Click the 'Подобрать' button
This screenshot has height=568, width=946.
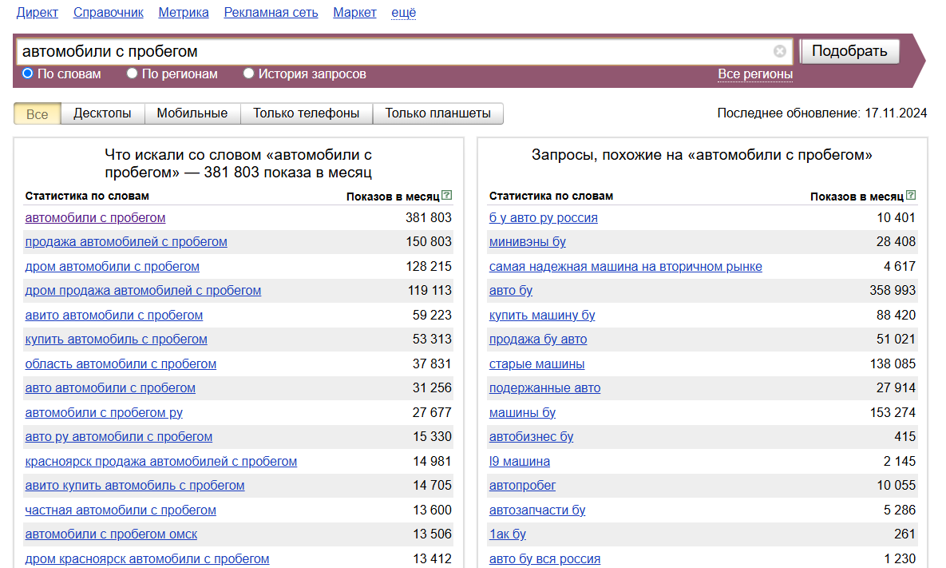849,51
